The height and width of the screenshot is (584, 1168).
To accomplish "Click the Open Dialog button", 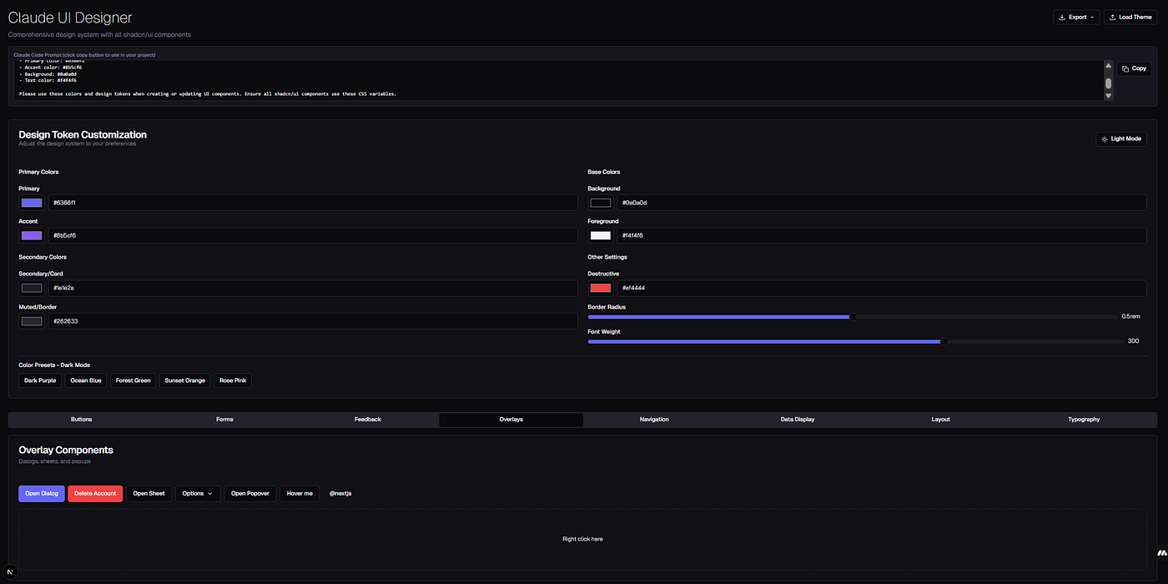I will click(42, 493).
